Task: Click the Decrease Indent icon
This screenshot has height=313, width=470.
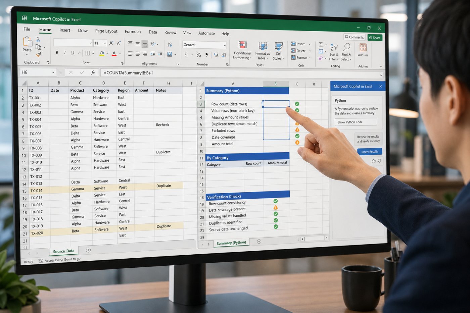Action: [152, 54]
